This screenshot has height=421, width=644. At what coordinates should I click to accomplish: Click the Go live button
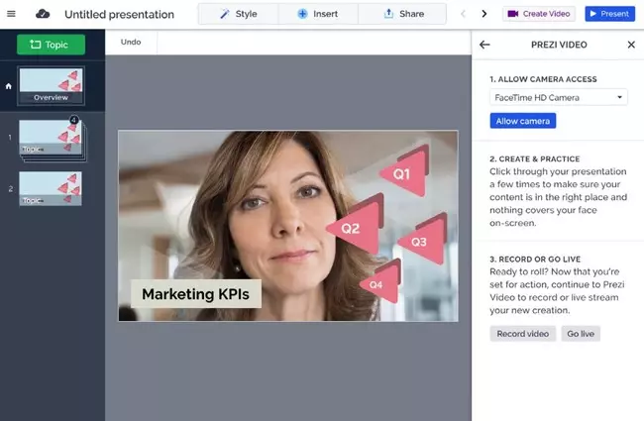point(581,334)
